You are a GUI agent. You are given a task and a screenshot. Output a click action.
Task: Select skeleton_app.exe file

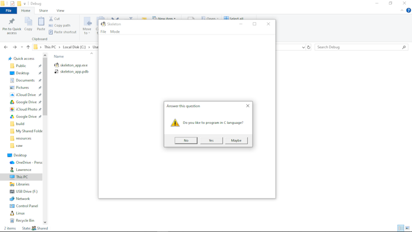[71, 65]
